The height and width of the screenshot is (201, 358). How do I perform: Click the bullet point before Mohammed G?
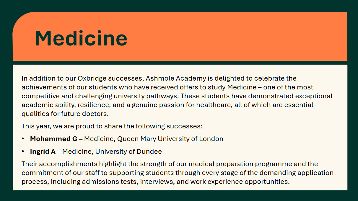(23, 139)
